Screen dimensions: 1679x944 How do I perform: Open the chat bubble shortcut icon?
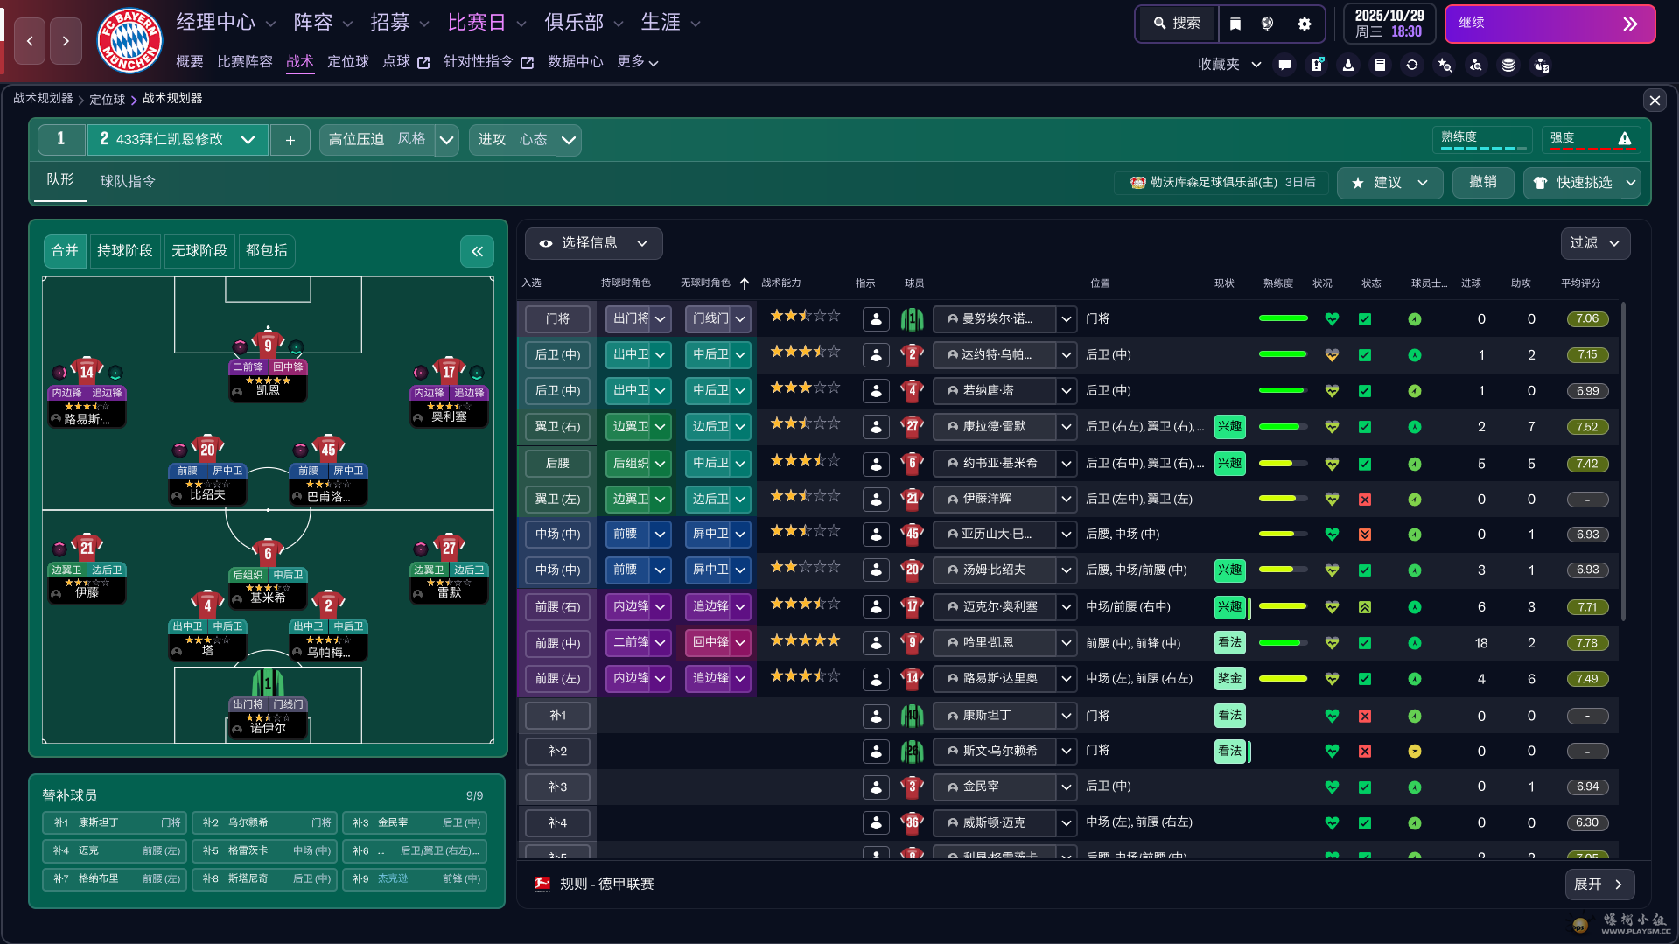(1284, 65)
